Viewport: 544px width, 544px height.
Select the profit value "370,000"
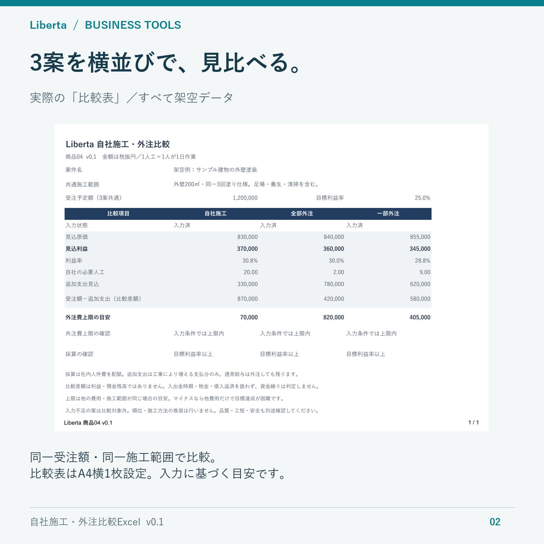(x=248, y=249)
